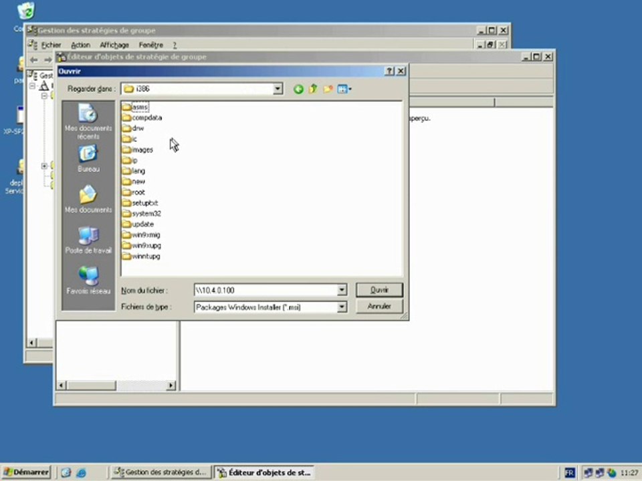
Task: Select the ip folder
Action: [x=130, y=160]
